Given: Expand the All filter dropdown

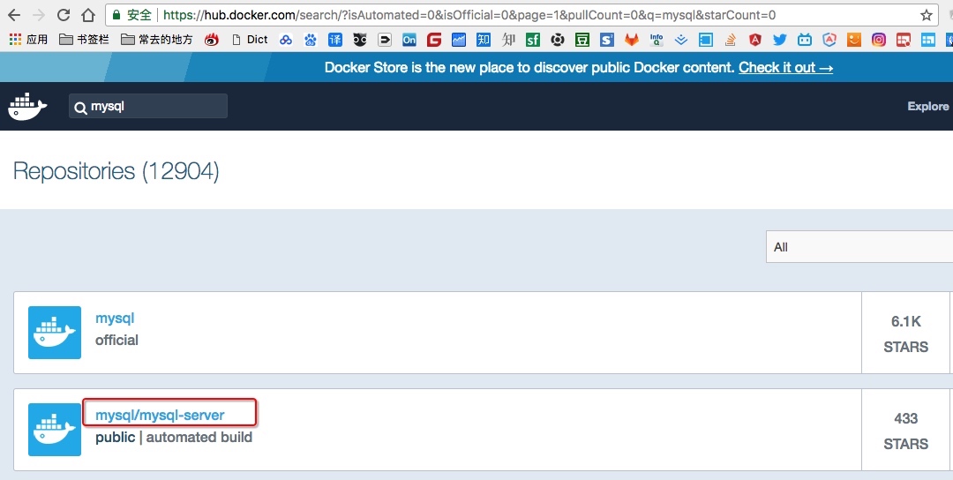Looking at the screenshot, I should tap(859, 247).
